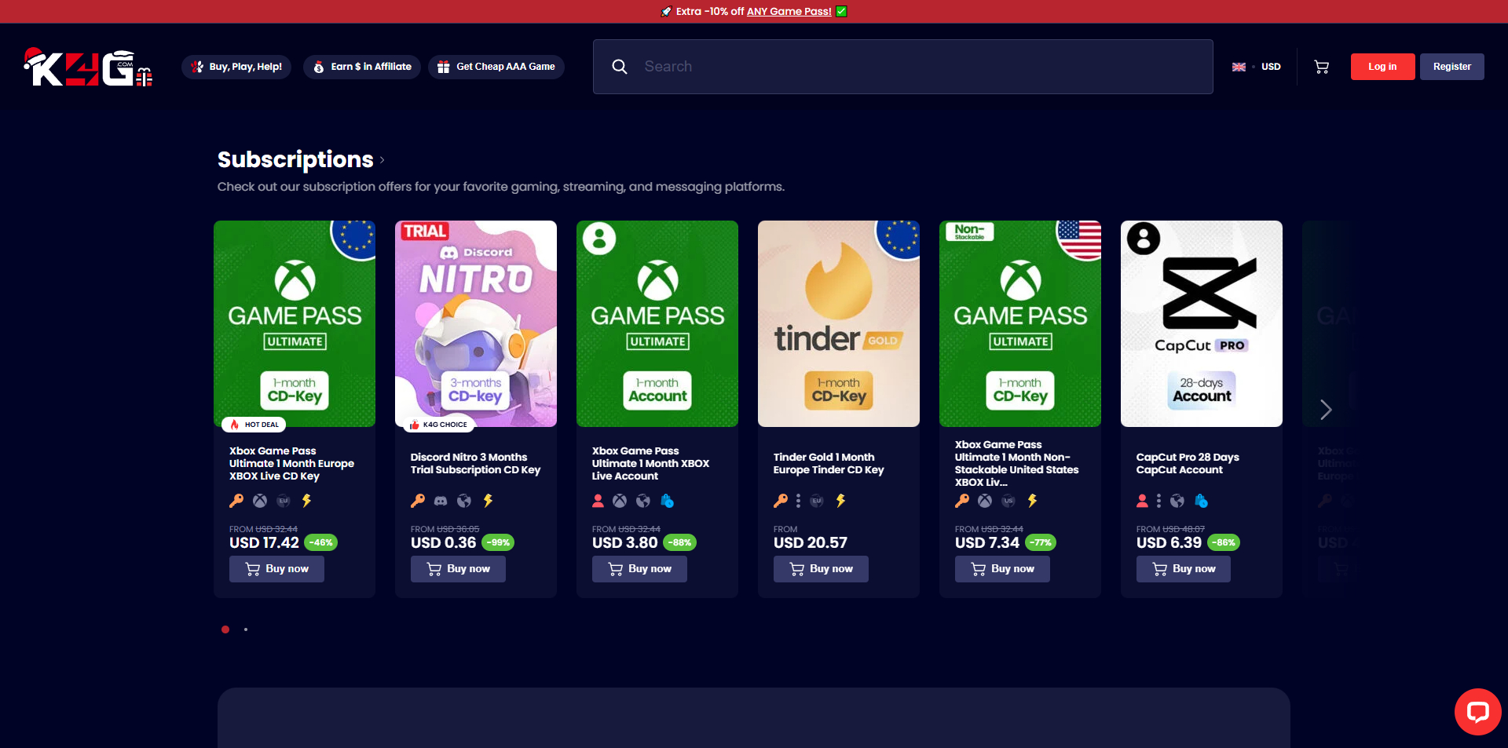Click in the Search field
Viewport: 1508px width, 748px height.
919,67
